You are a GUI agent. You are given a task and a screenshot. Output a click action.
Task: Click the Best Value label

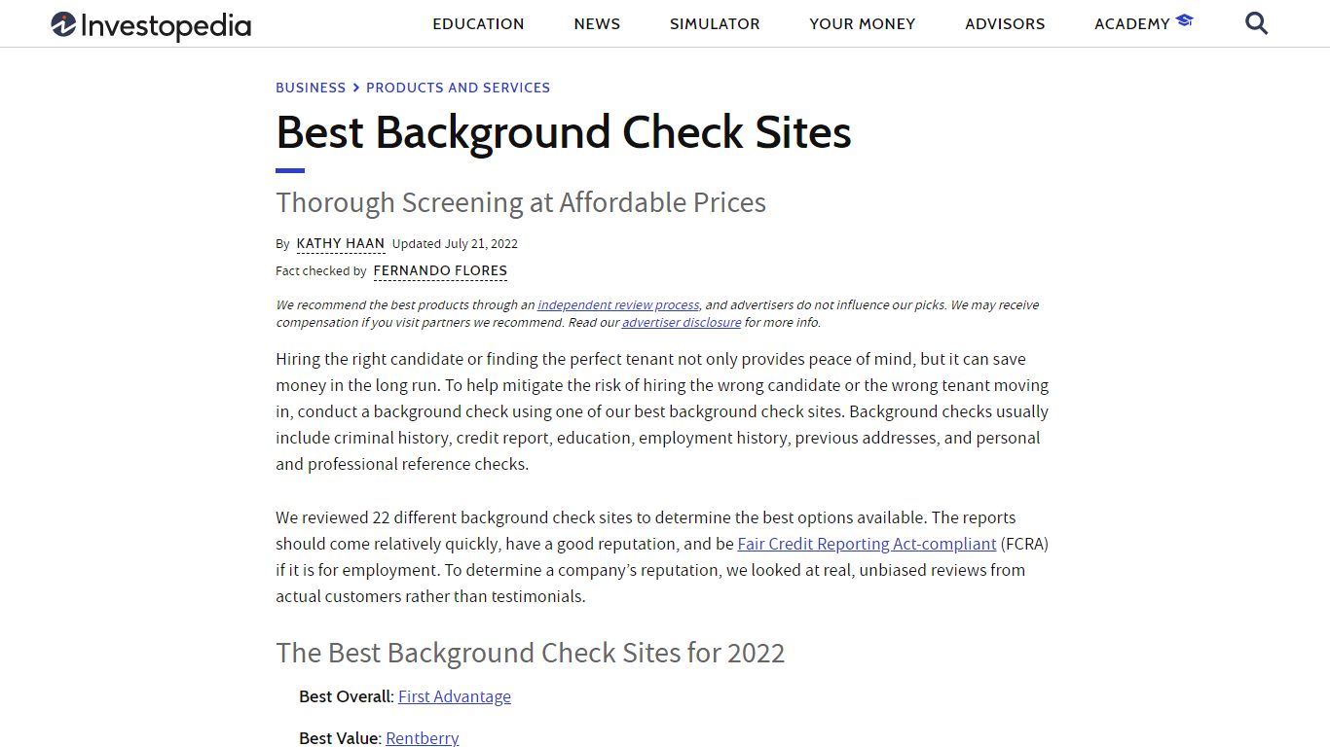point(340,738)
